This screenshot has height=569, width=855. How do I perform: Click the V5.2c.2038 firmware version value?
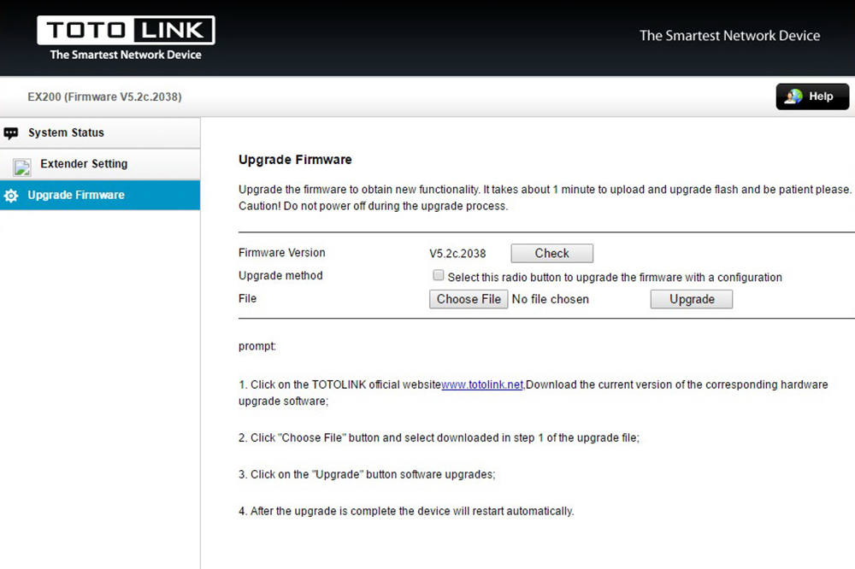pyautogui.click(x=457, y=254)
